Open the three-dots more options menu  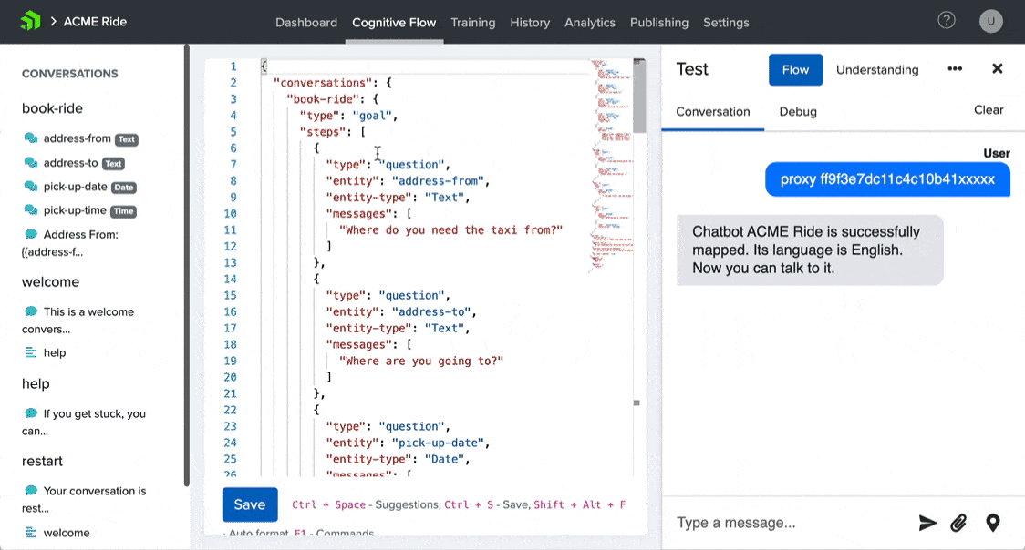(x=955, y=69)
